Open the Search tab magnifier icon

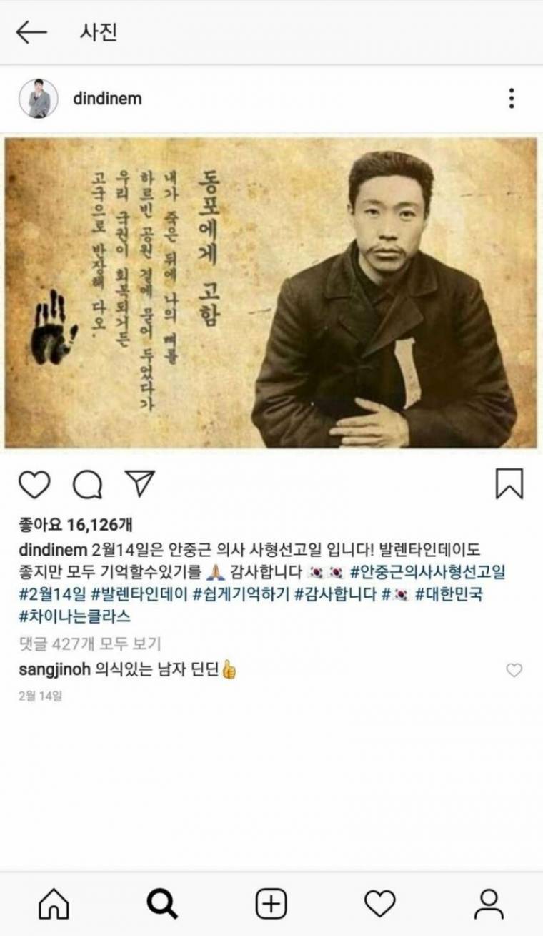tap(162, 904)
